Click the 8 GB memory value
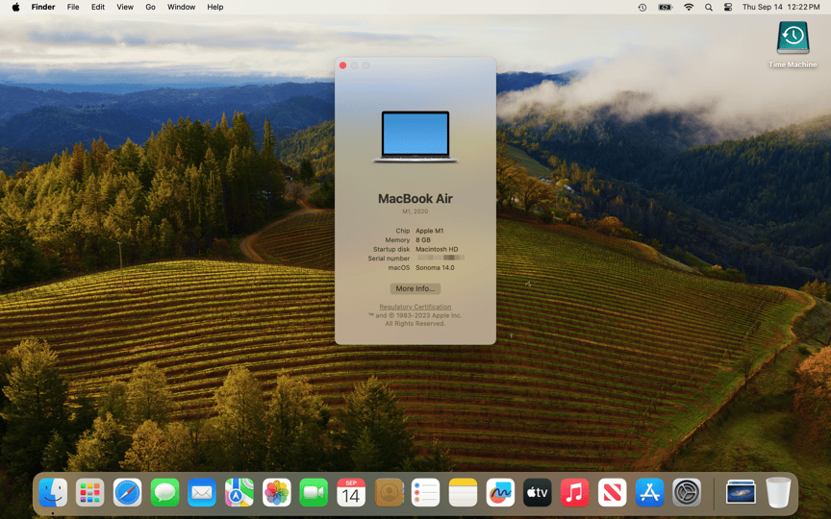 (x=423, y=240)
